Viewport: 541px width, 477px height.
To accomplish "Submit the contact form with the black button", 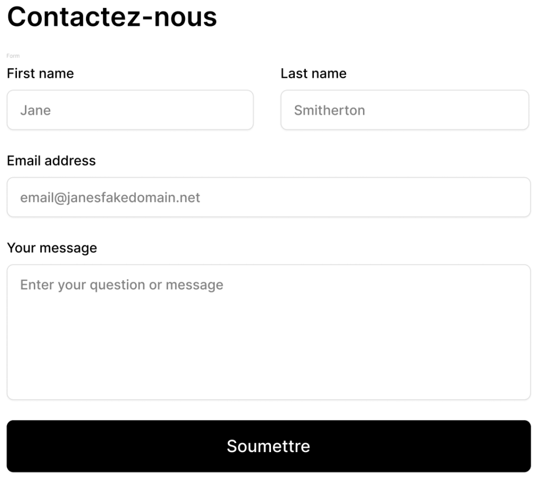I will [268, 446].
